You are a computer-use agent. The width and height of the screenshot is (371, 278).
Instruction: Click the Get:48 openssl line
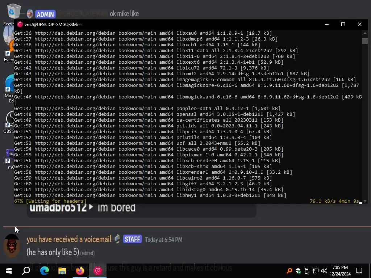point(154,114)
